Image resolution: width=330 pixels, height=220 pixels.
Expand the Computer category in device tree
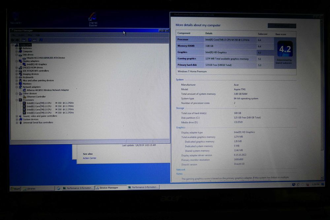click(16, 51)
